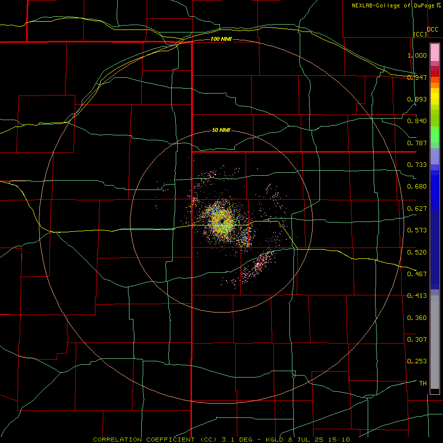Click the 50 NMI range ring label

pos(221,130)
